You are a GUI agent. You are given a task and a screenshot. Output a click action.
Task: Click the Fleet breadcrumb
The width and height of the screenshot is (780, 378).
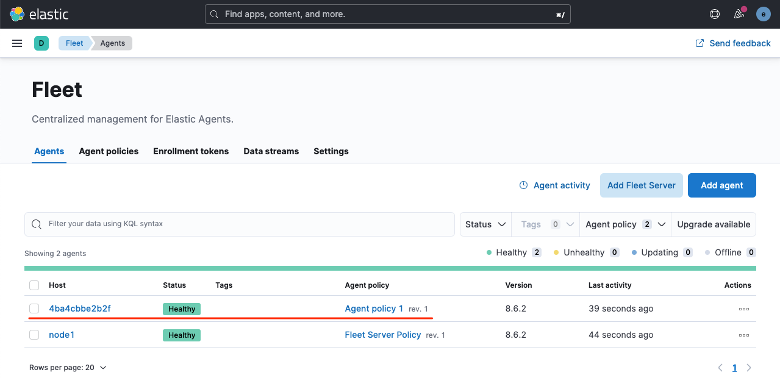point(74,43)
